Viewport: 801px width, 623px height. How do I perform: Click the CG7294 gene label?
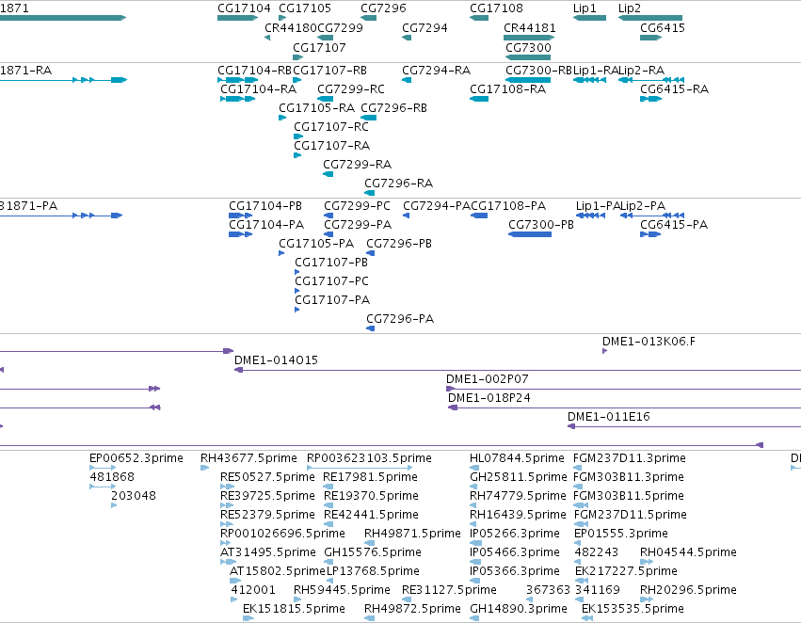click(x=425, y=28)
